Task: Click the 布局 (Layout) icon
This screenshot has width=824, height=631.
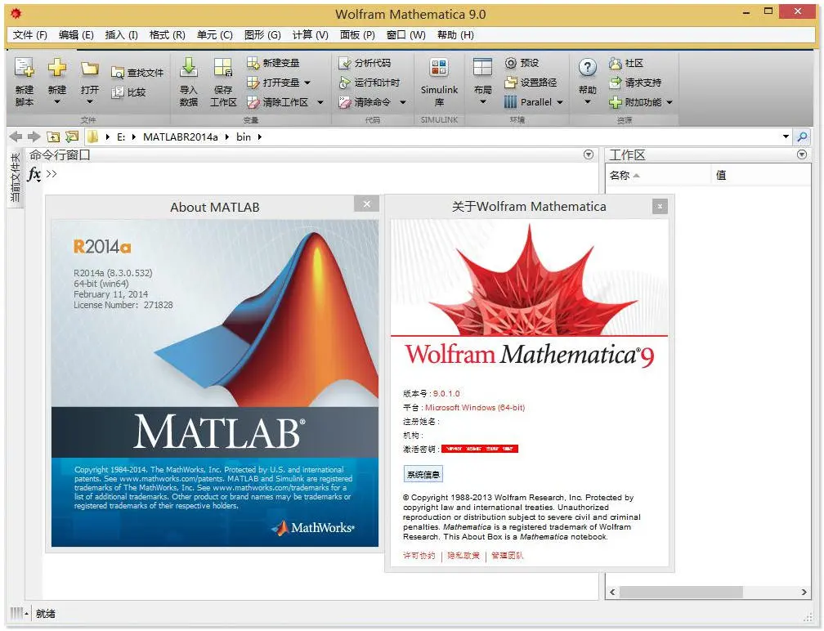Action: point(482,67)
